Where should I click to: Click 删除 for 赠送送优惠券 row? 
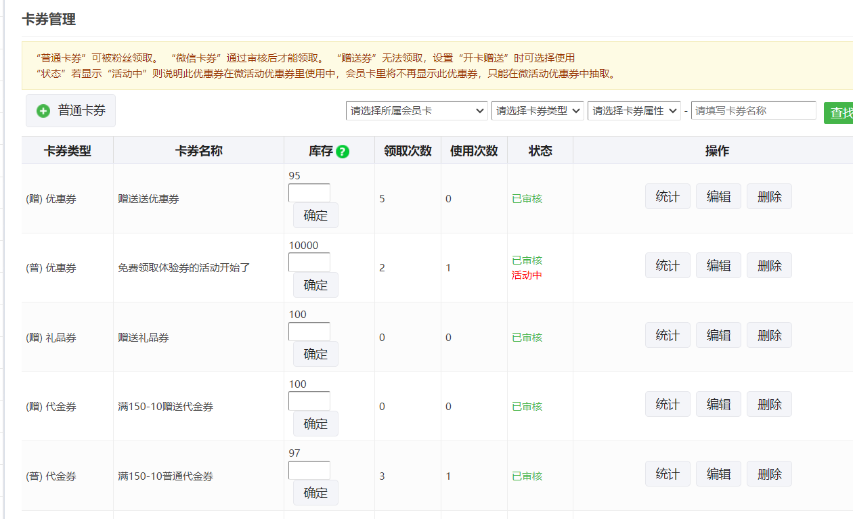pyautogui.click(x=769, y=196)
